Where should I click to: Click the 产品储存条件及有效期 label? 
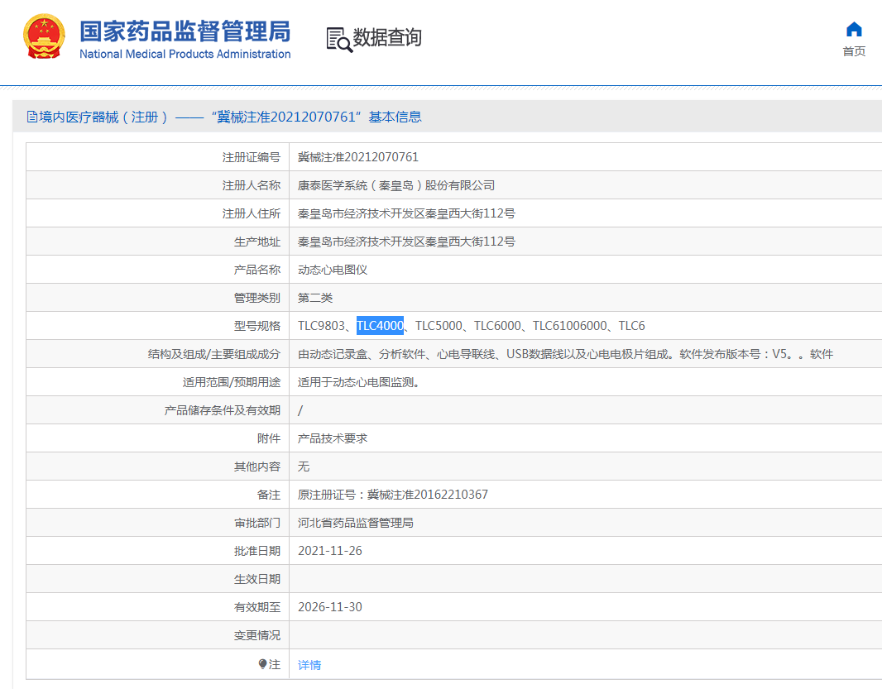223,410
